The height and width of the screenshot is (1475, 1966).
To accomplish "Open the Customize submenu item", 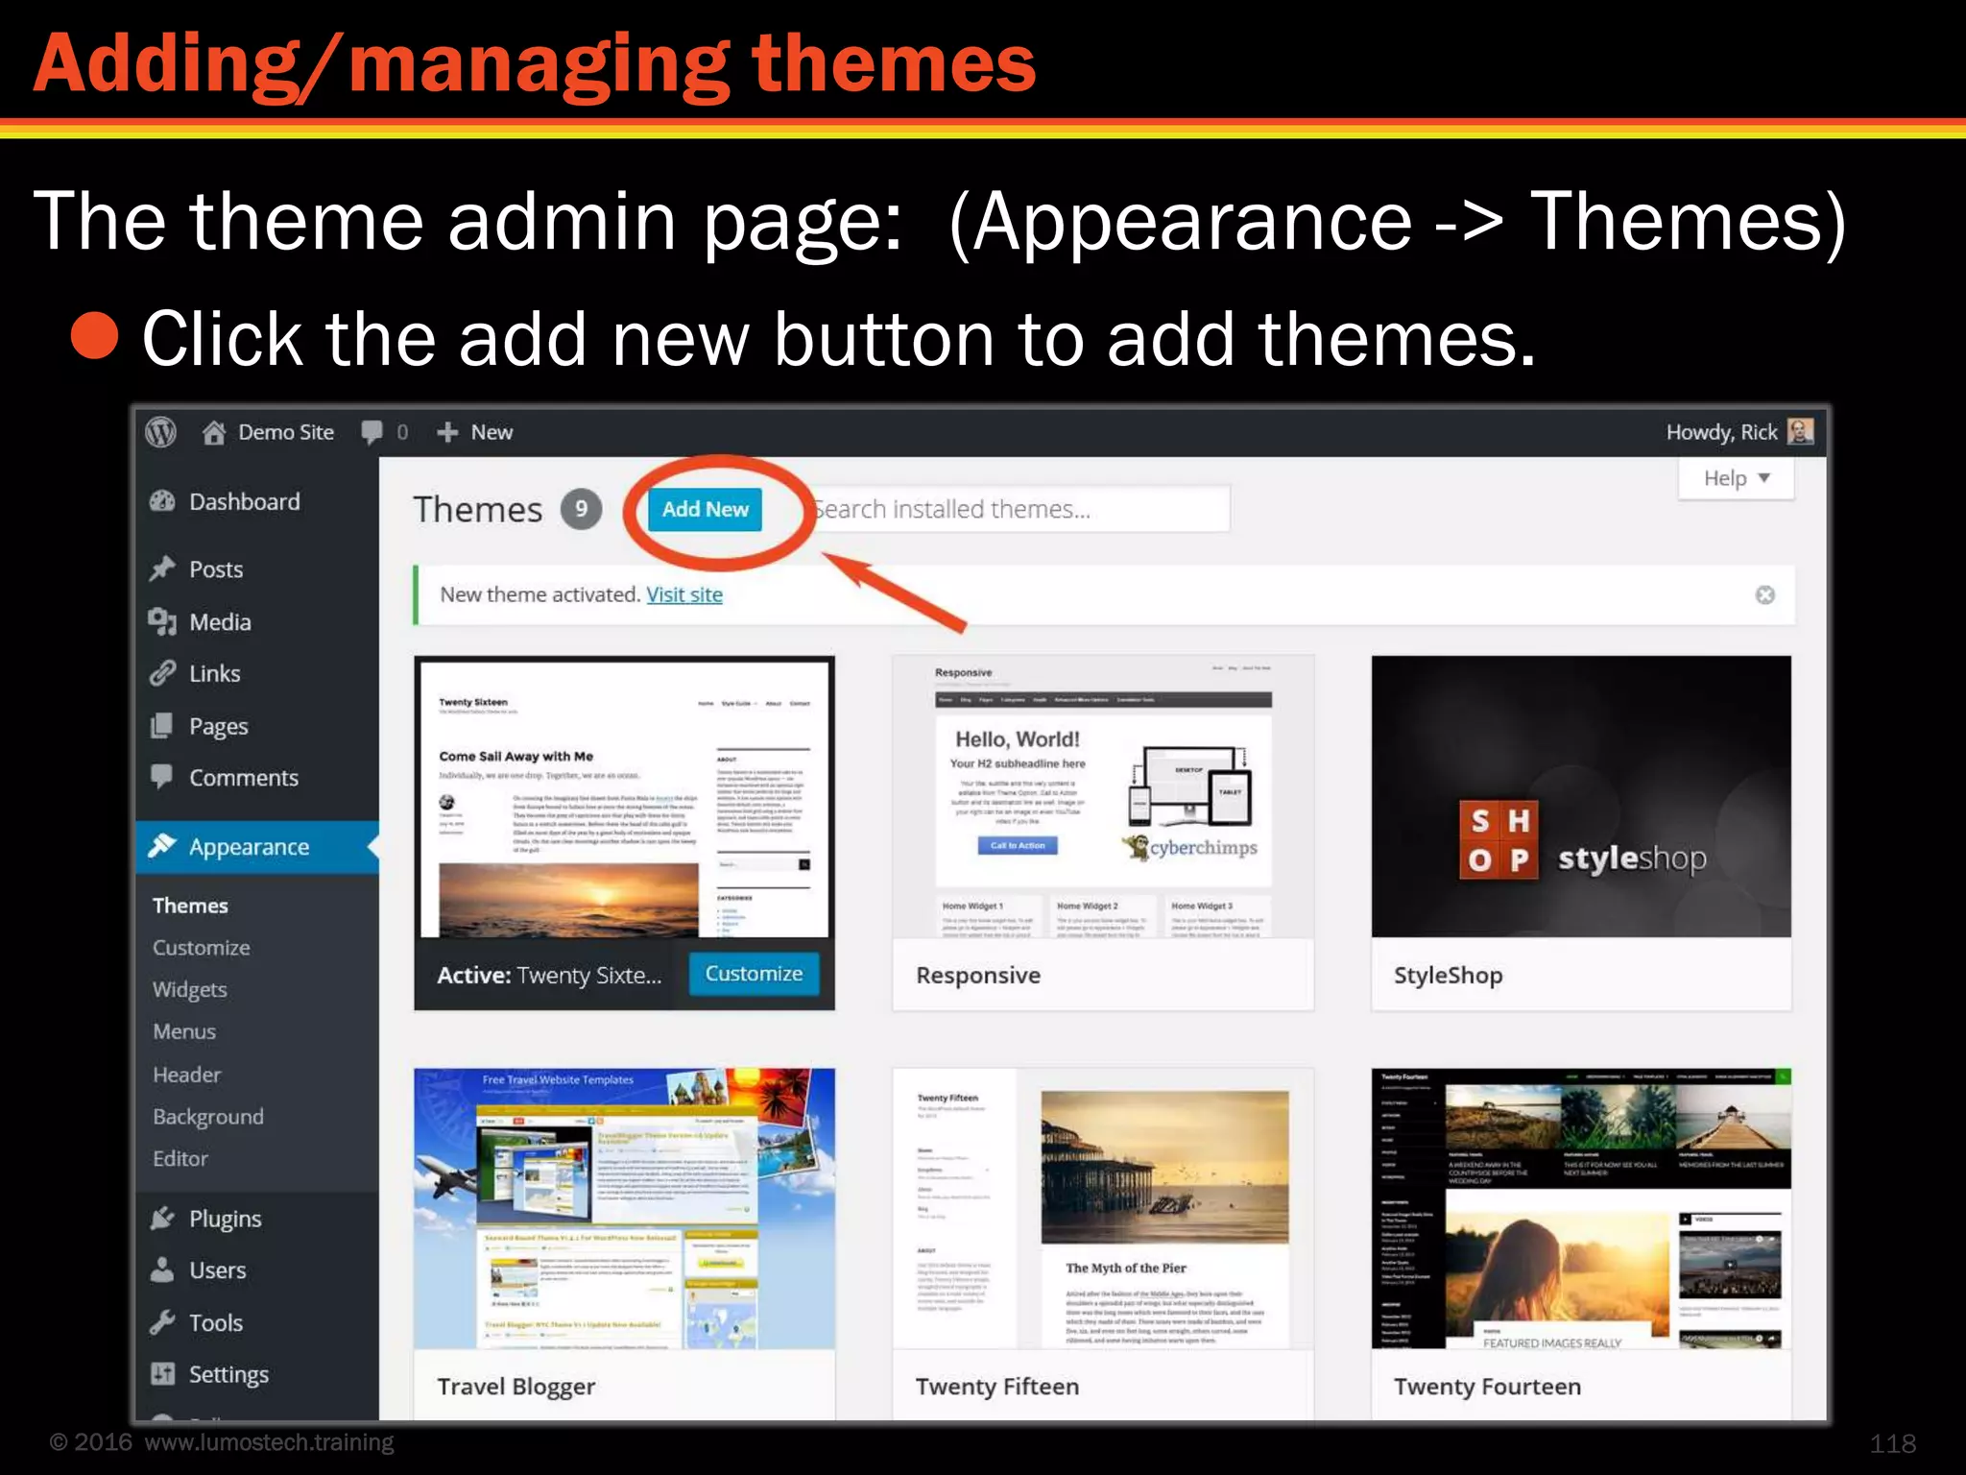I will coord(202,948).
